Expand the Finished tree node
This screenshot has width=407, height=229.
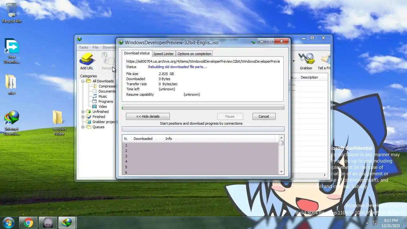coord(83,117)
